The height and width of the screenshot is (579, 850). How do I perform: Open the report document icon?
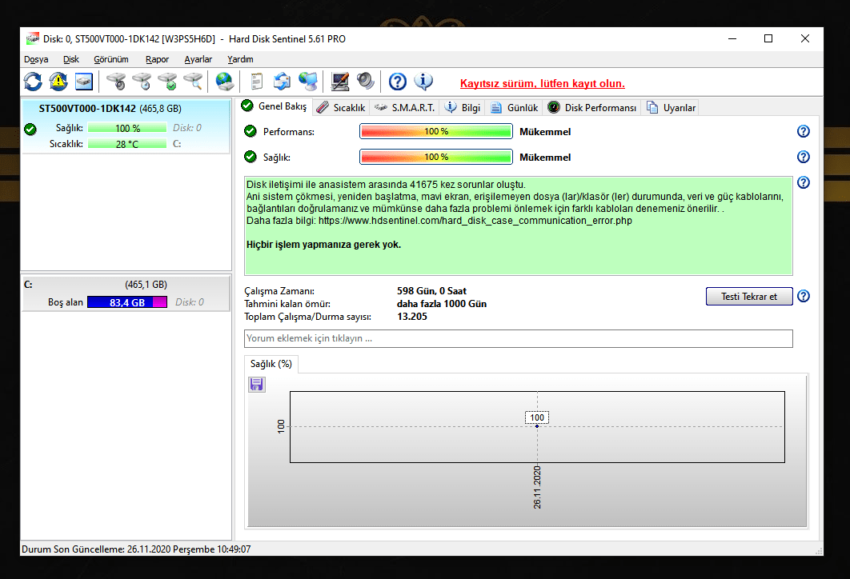click(x=256, y=82)
